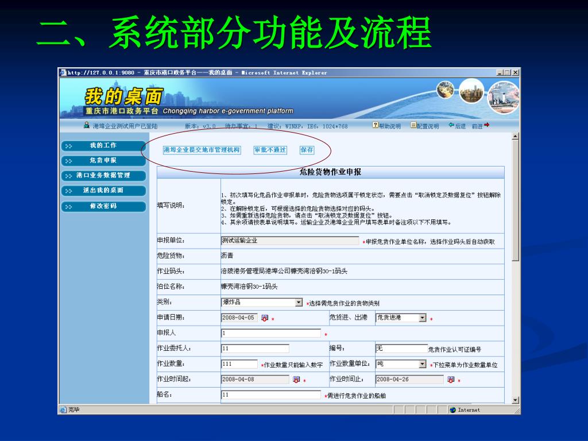The width and height of the screenshot is (588, 441).
Task: Select 退出我的桌面 in the sidebar
Action: pos(103,191)
